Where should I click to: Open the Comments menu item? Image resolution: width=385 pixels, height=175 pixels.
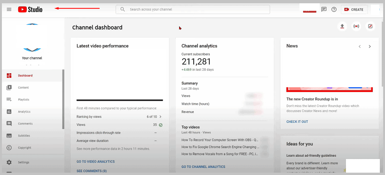coord(32,123)
